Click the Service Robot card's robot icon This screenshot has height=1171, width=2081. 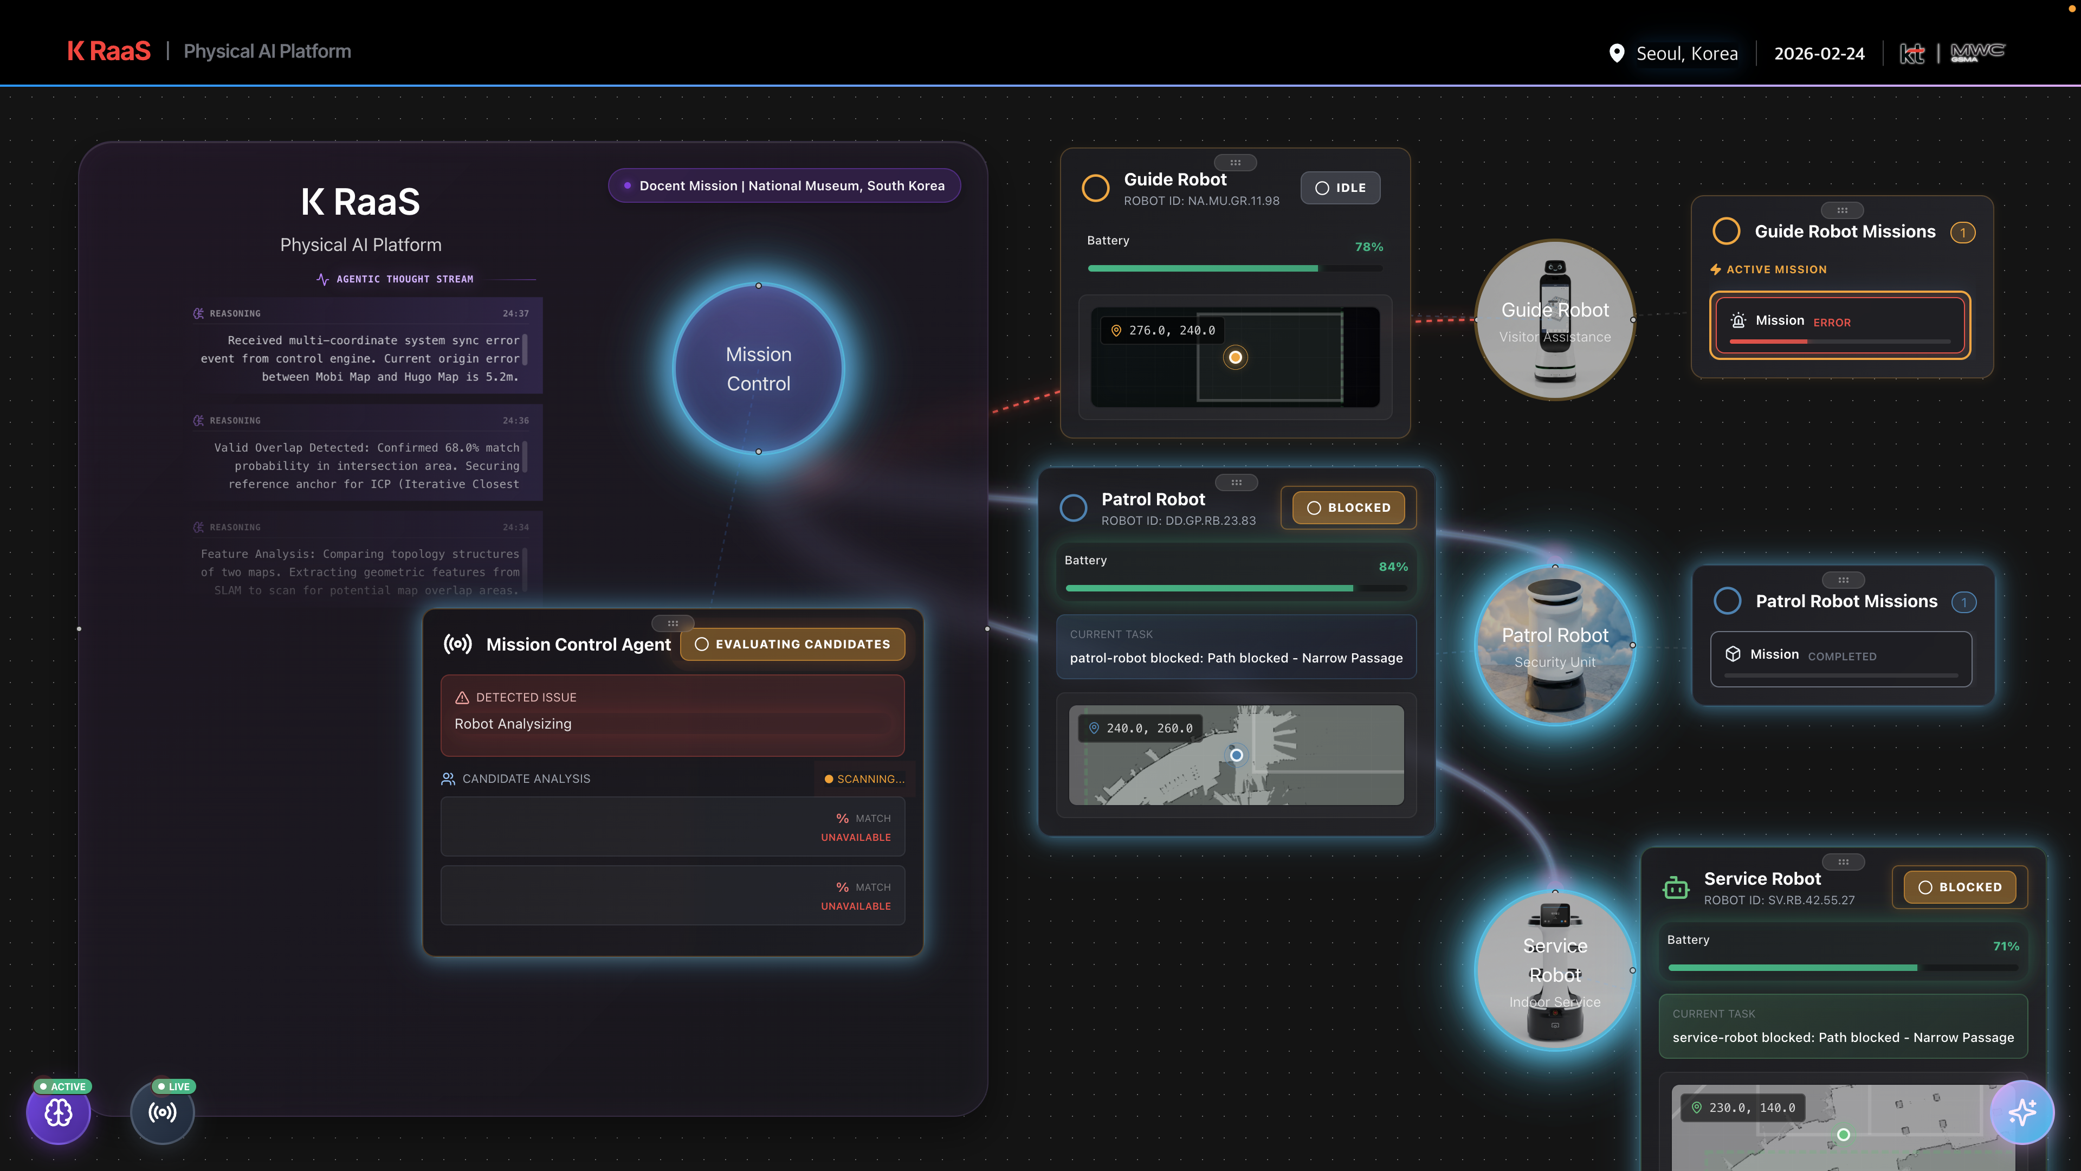1676,888
